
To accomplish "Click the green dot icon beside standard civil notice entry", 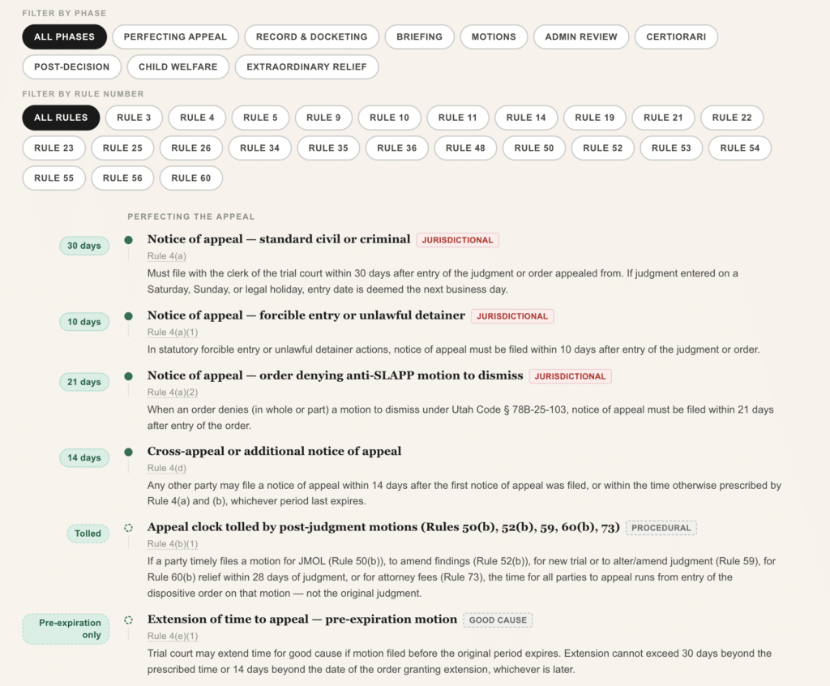I will 127,239.
